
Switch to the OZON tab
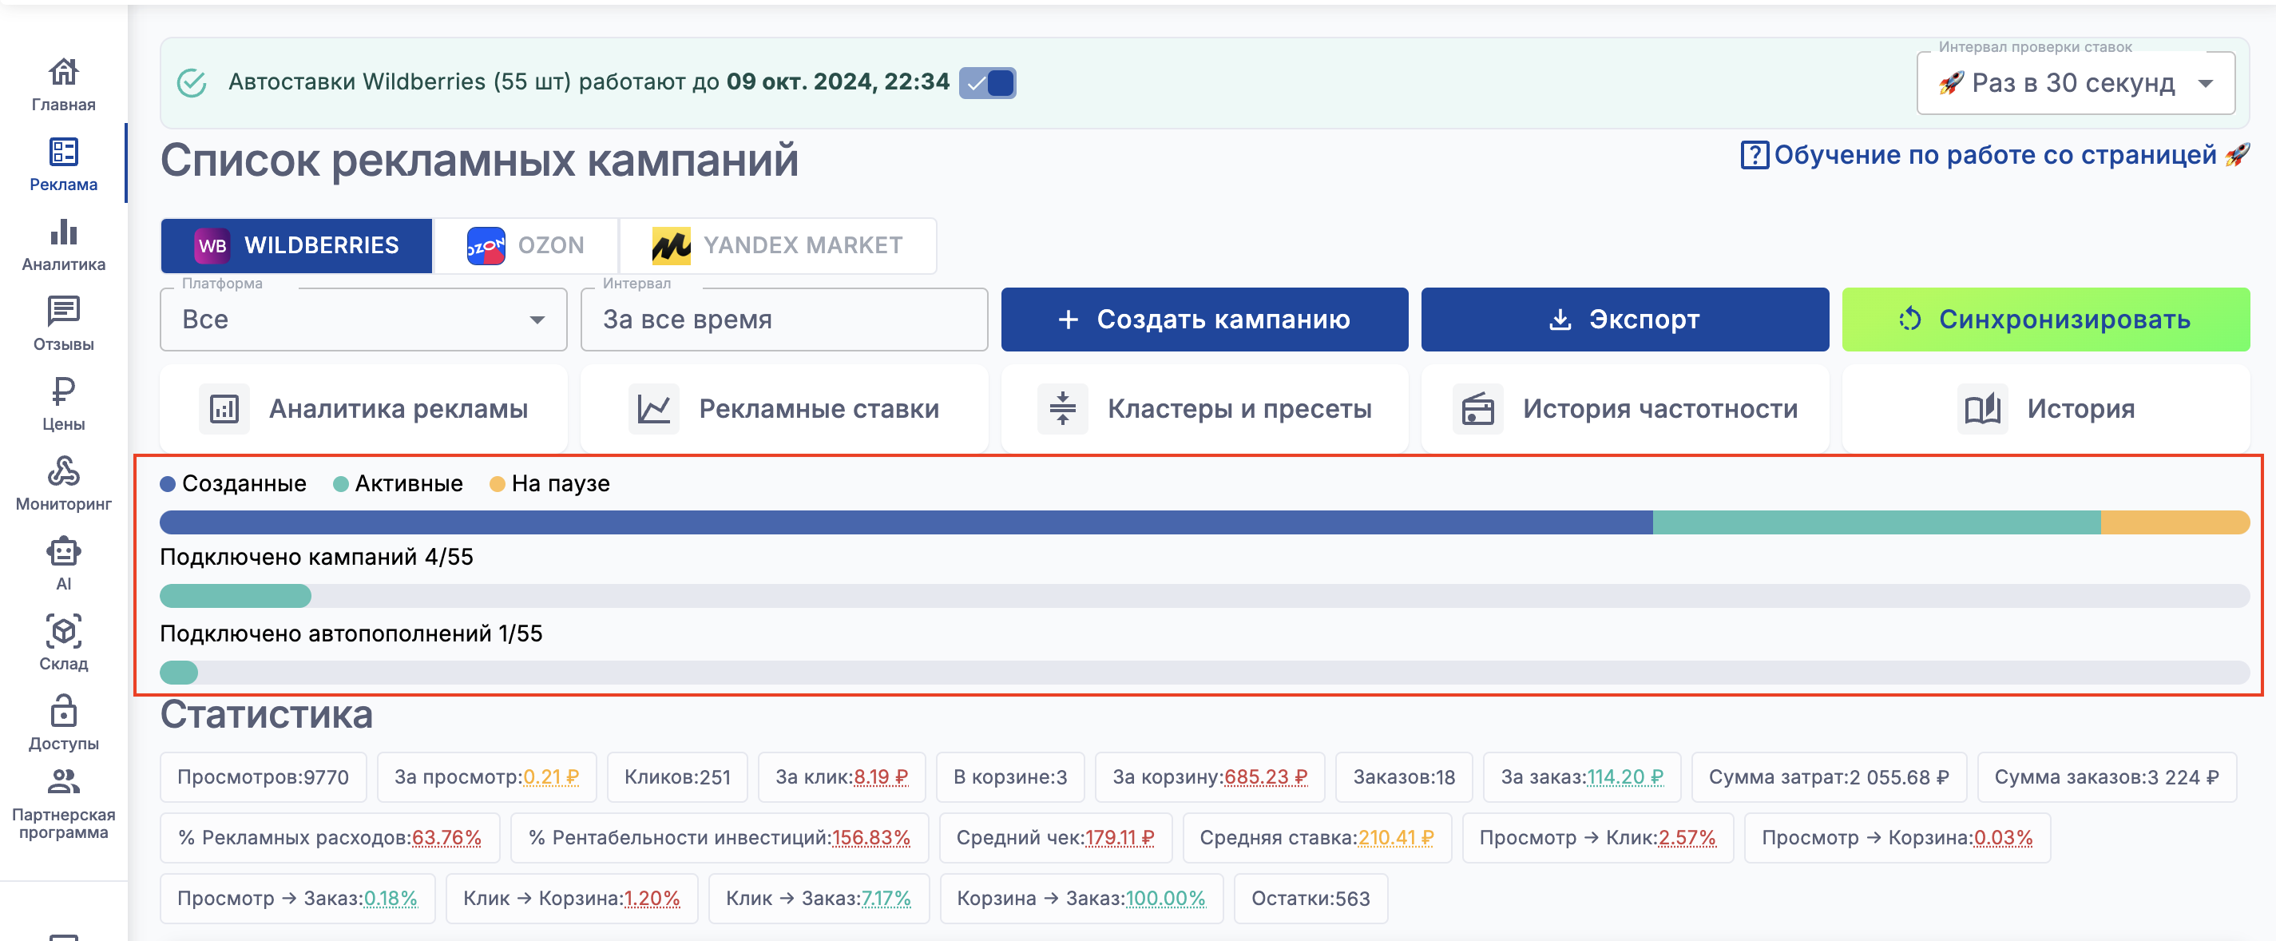[x=525, y=244]
